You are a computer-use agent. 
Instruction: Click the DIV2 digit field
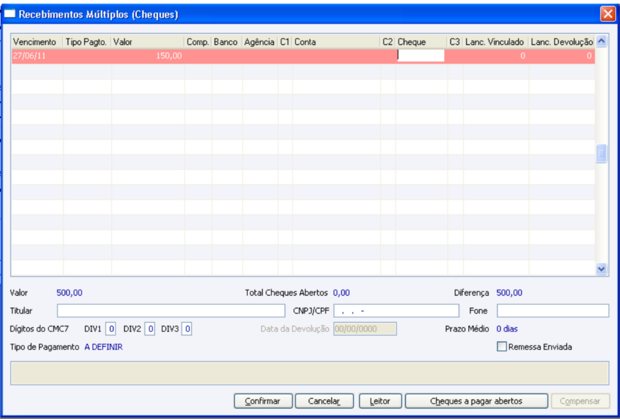(x=149, y=329)
